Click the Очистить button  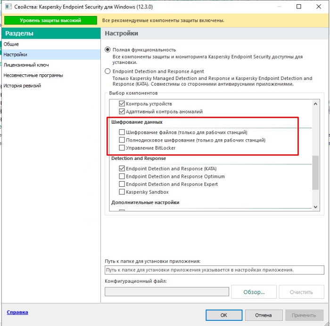(301, 292)
